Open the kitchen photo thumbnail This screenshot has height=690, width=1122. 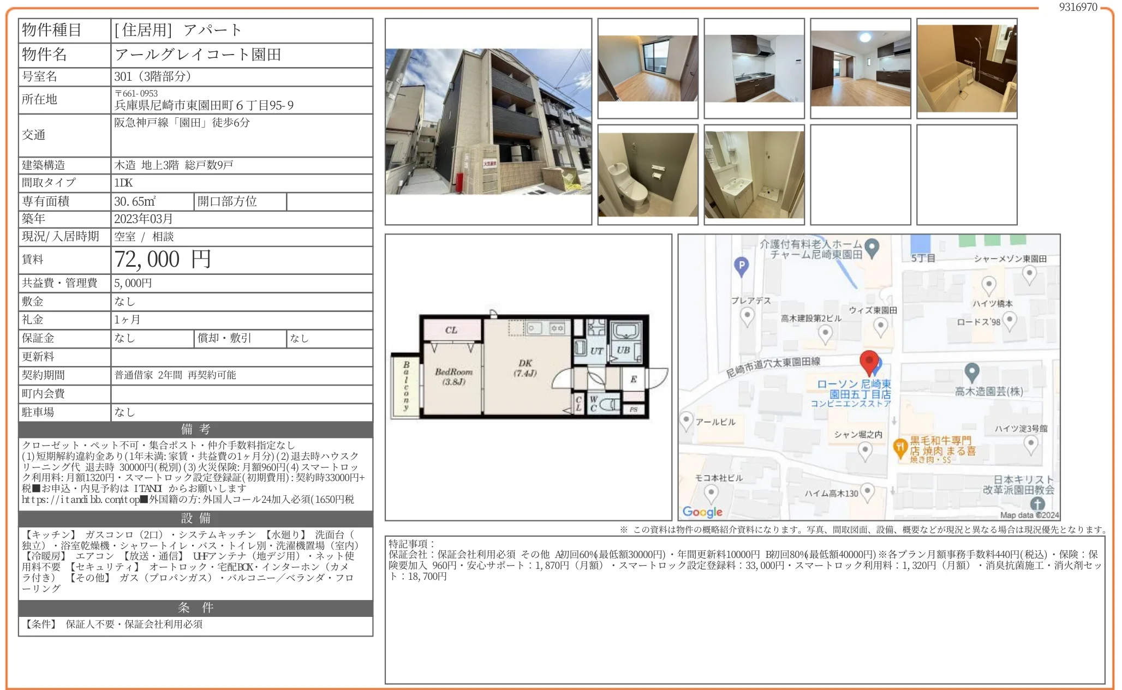(x=754, y=68)
